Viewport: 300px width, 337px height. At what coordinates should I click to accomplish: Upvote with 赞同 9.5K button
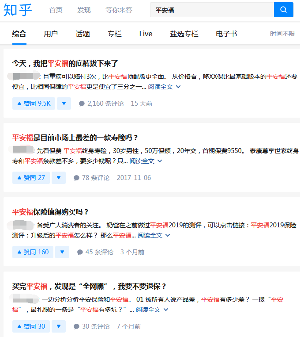[x=34, y=103]
